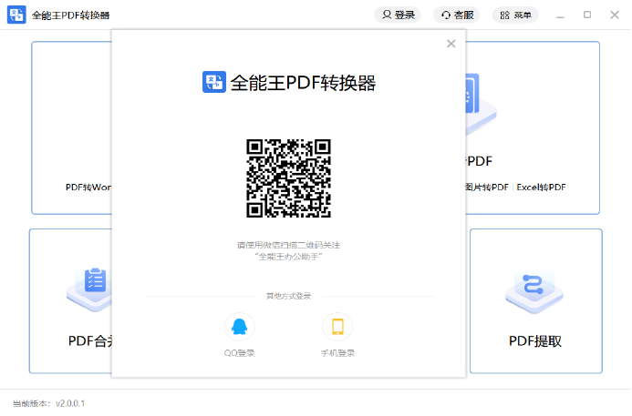
Task: Click the blue logo in login dialog
Action: pyautogui.click(x=213, y=83)
